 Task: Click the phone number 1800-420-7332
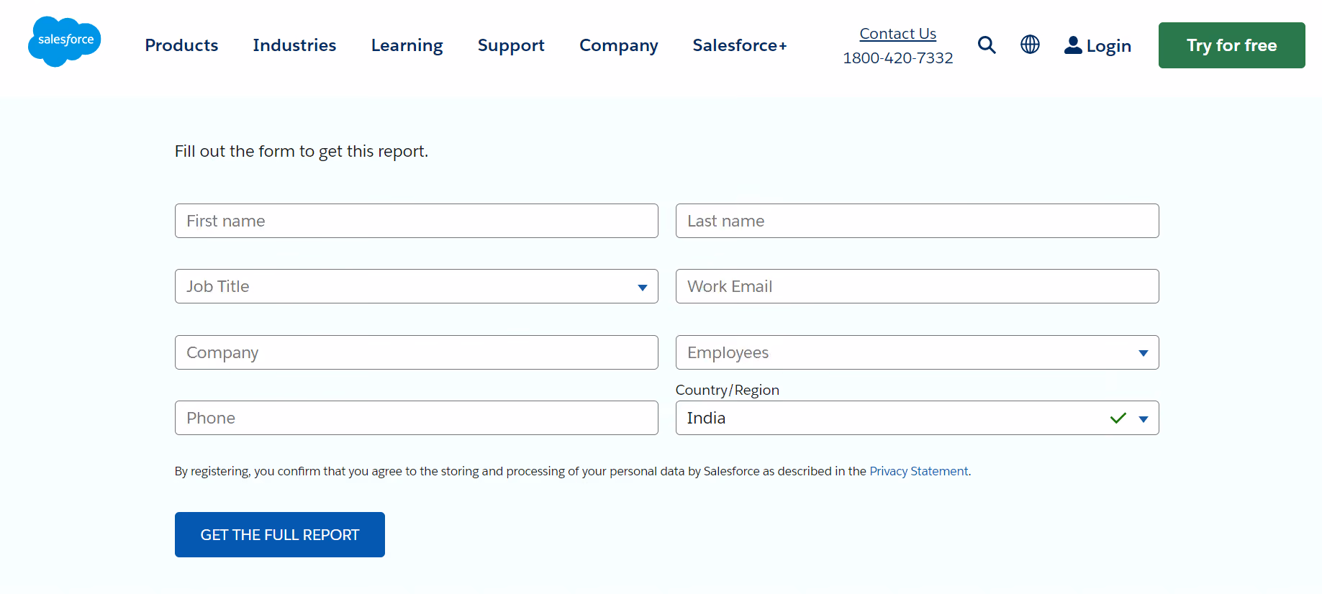click(897, 58)
